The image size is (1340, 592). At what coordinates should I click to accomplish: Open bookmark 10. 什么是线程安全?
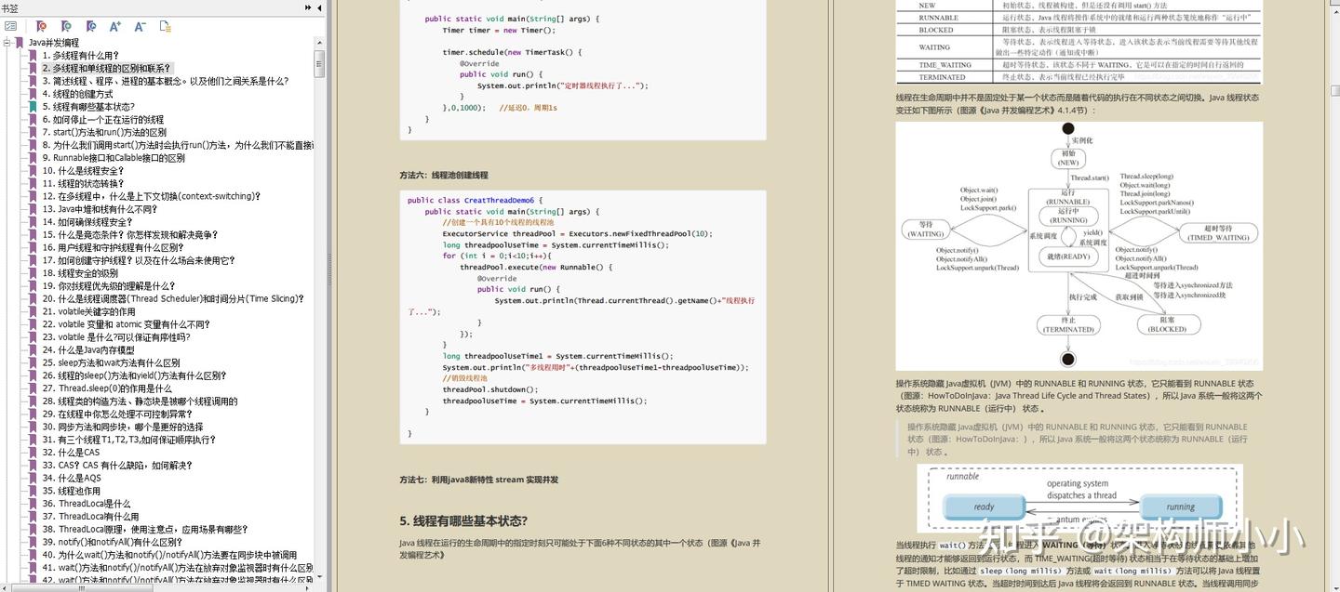(x=83, y=171)
